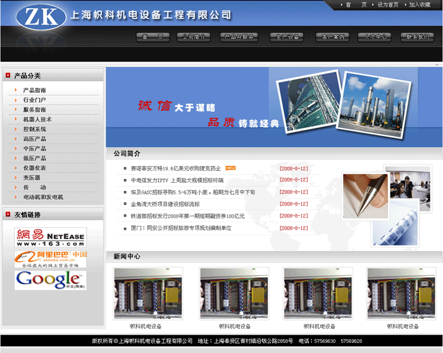Viewport: 443px width, 353px height.
Task: Open the 客户案例 navigation item
Action: tap(332, 37)
